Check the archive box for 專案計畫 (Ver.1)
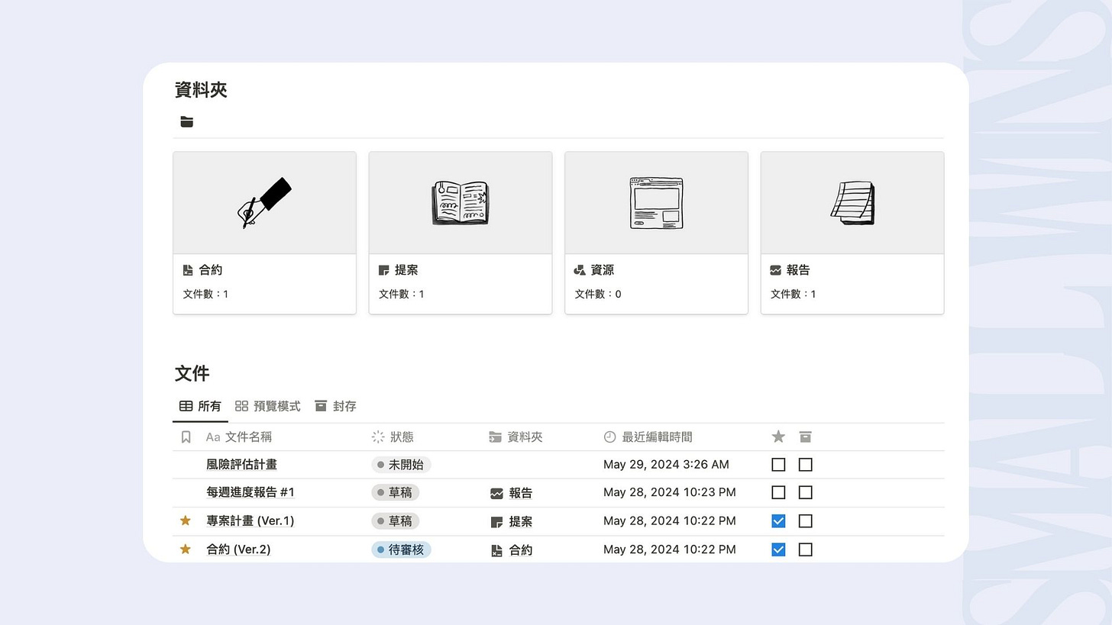1112x625 pixels. [x=805, y=521]
